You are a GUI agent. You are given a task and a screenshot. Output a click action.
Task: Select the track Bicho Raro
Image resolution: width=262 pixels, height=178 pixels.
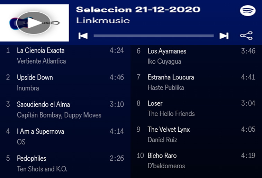(x=163, y=156)
